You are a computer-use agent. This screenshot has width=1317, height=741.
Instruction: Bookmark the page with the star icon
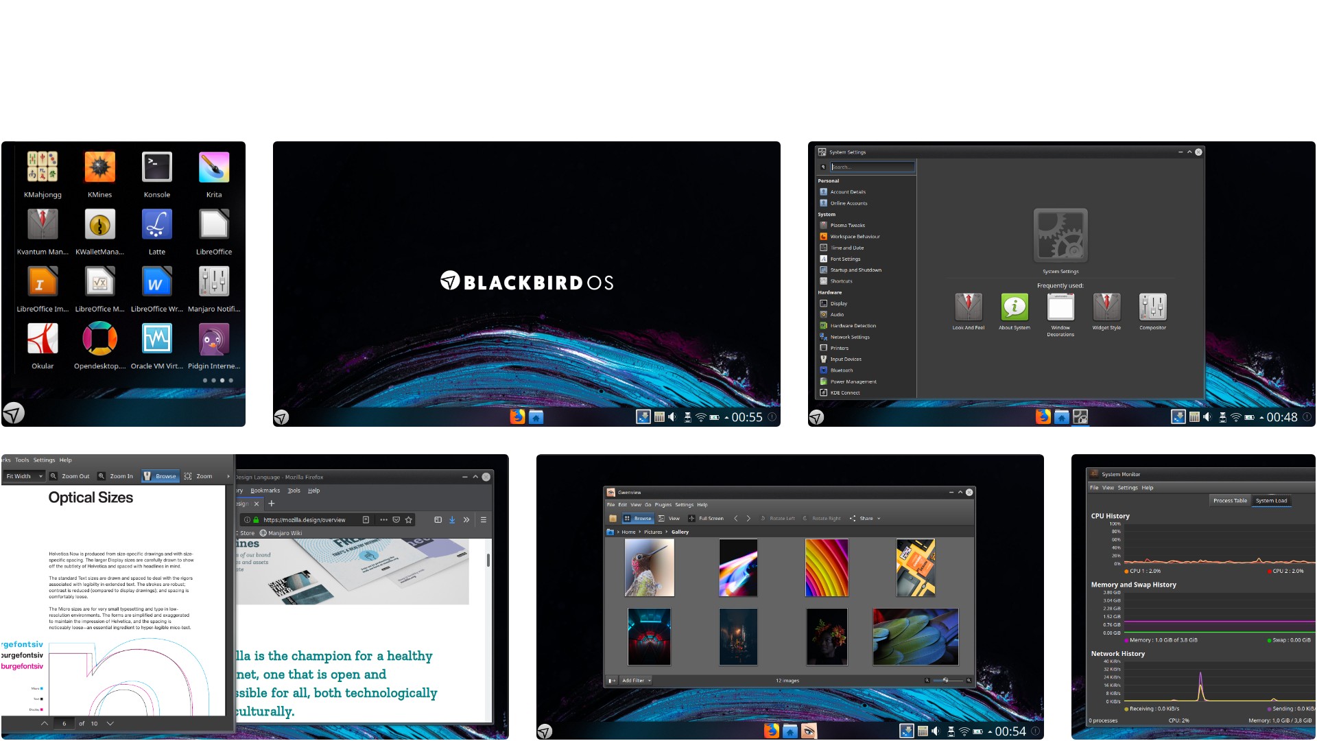[x=409, y=520]
